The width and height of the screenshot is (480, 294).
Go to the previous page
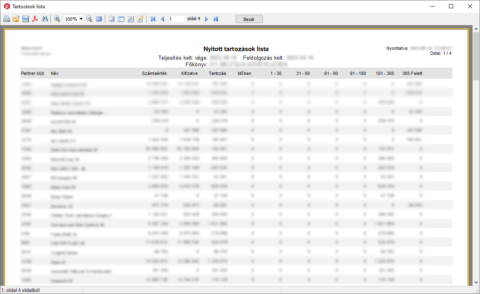162,19
